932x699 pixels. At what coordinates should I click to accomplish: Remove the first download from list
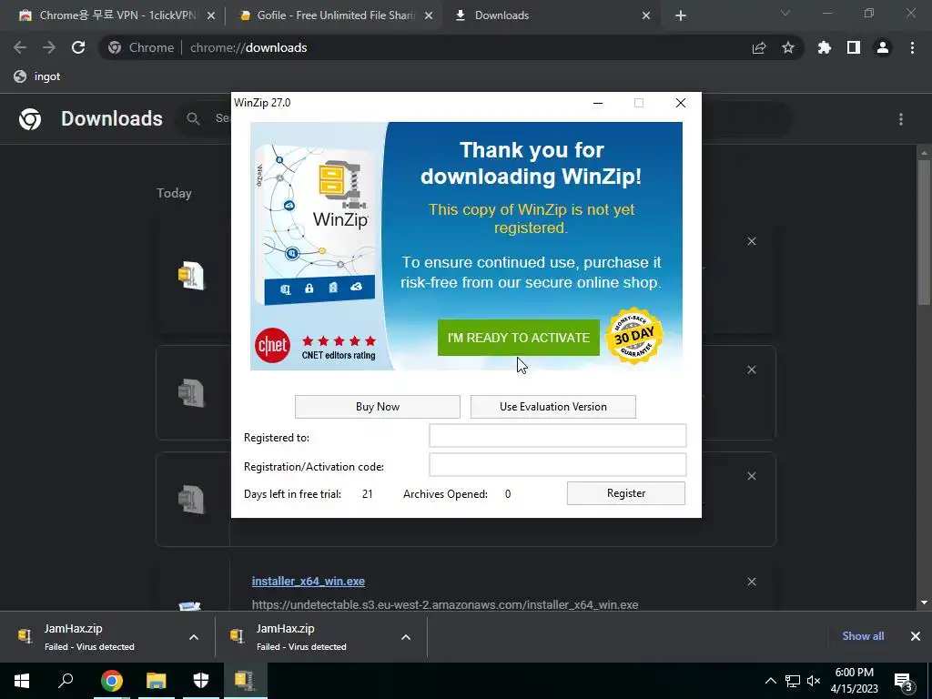coord(752,241)
